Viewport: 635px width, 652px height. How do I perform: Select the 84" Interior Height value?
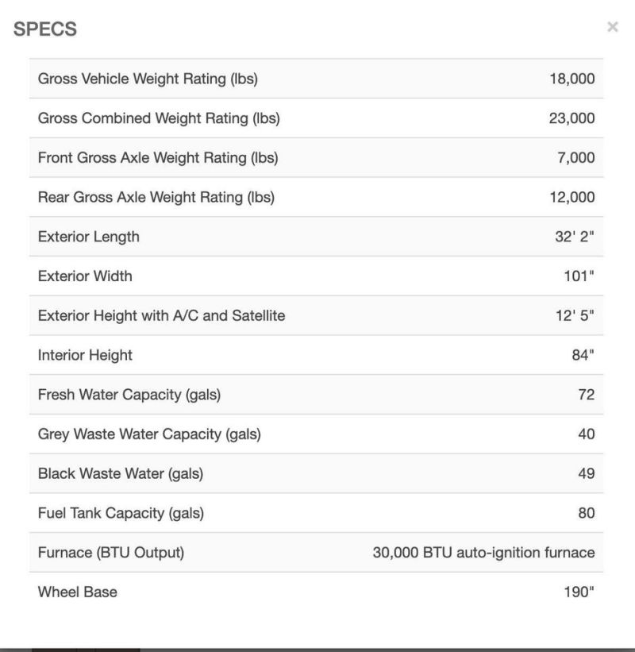pyautogui.click(x=583, y=355)
